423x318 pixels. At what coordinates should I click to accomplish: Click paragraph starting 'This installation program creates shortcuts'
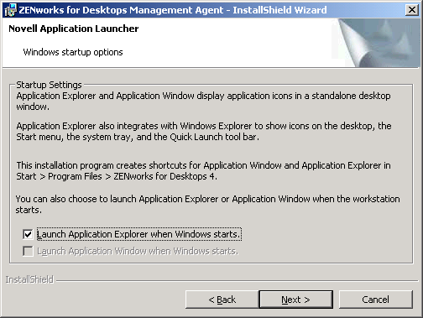(x=203, y=171)
